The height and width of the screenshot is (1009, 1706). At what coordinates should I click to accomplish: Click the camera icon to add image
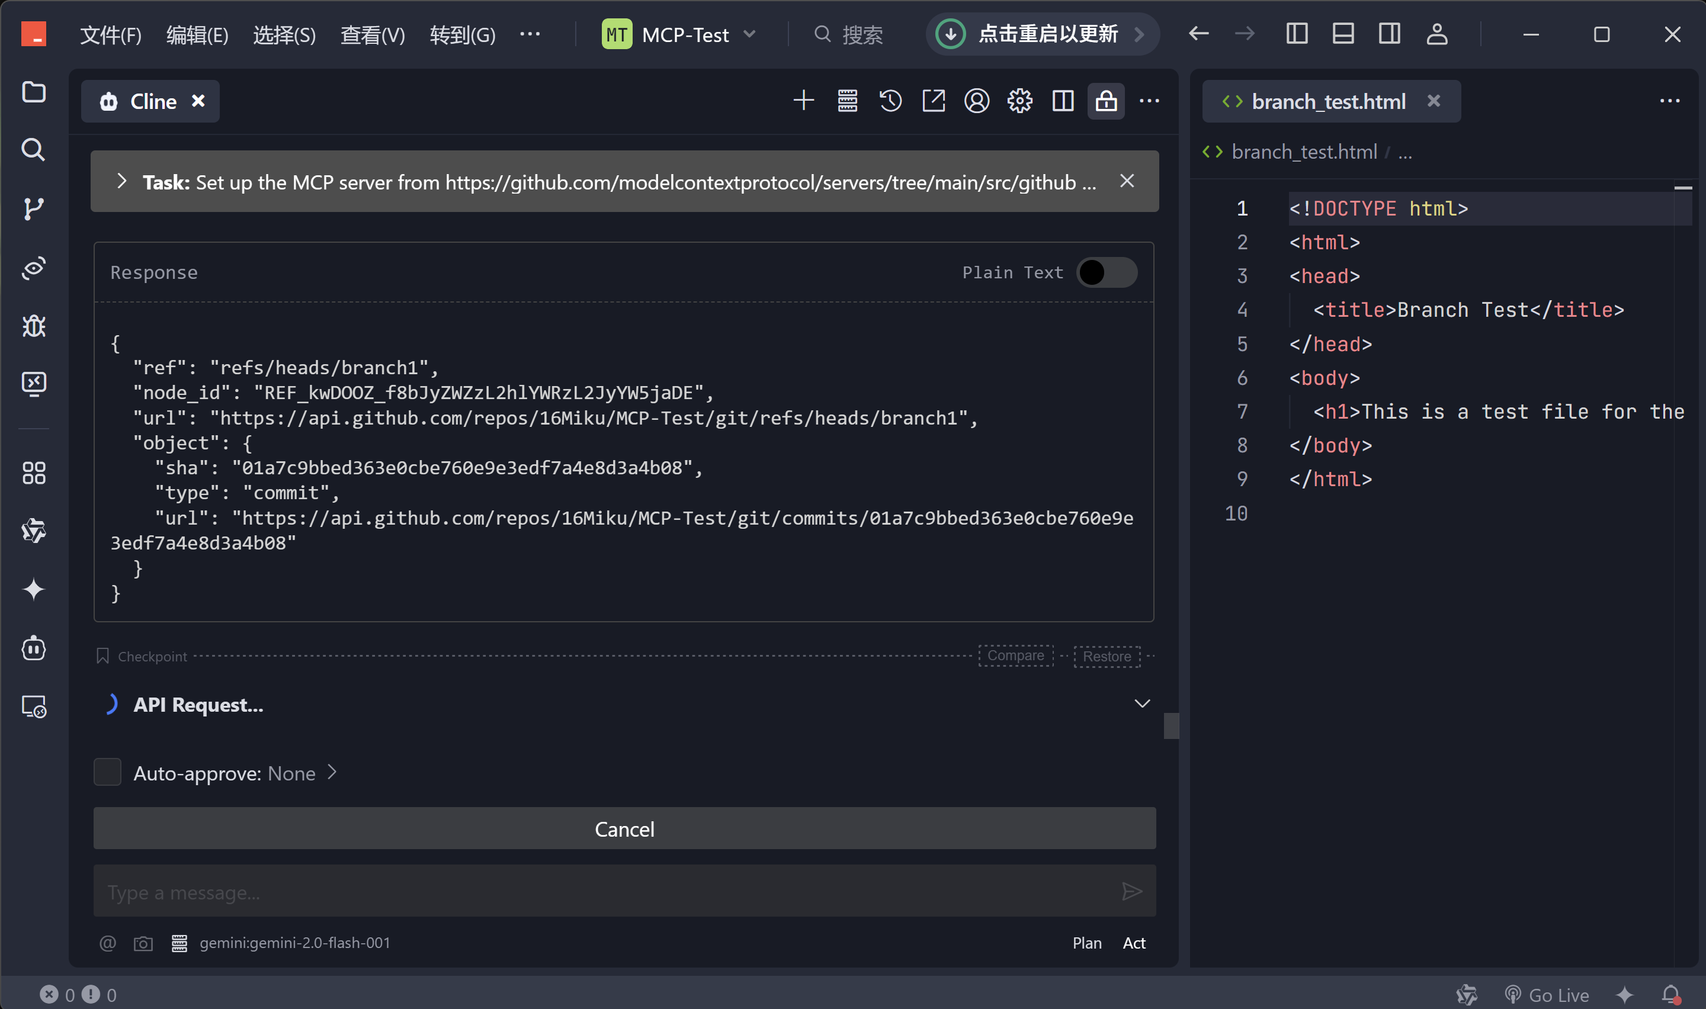pos(143,943)
